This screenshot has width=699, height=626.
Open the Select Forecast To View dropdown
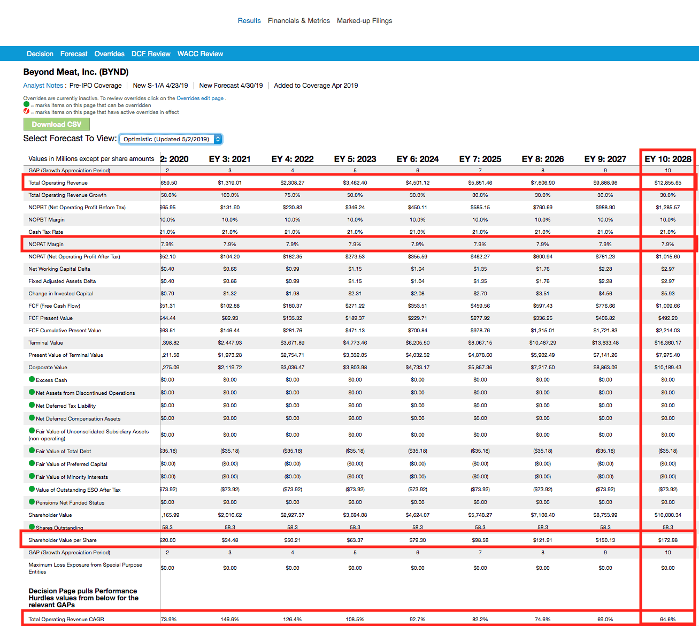tap(171, 139)
